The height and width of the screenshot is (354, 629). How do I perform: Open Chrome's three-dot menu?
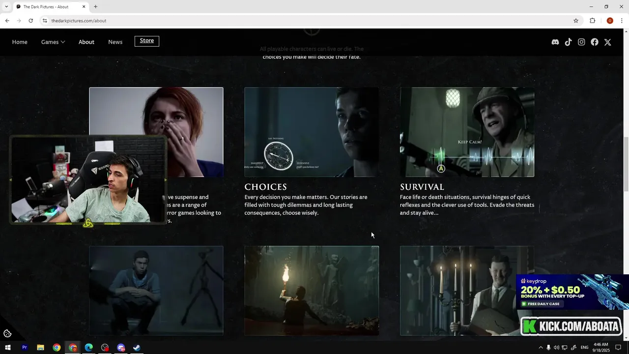pos(622,21)
